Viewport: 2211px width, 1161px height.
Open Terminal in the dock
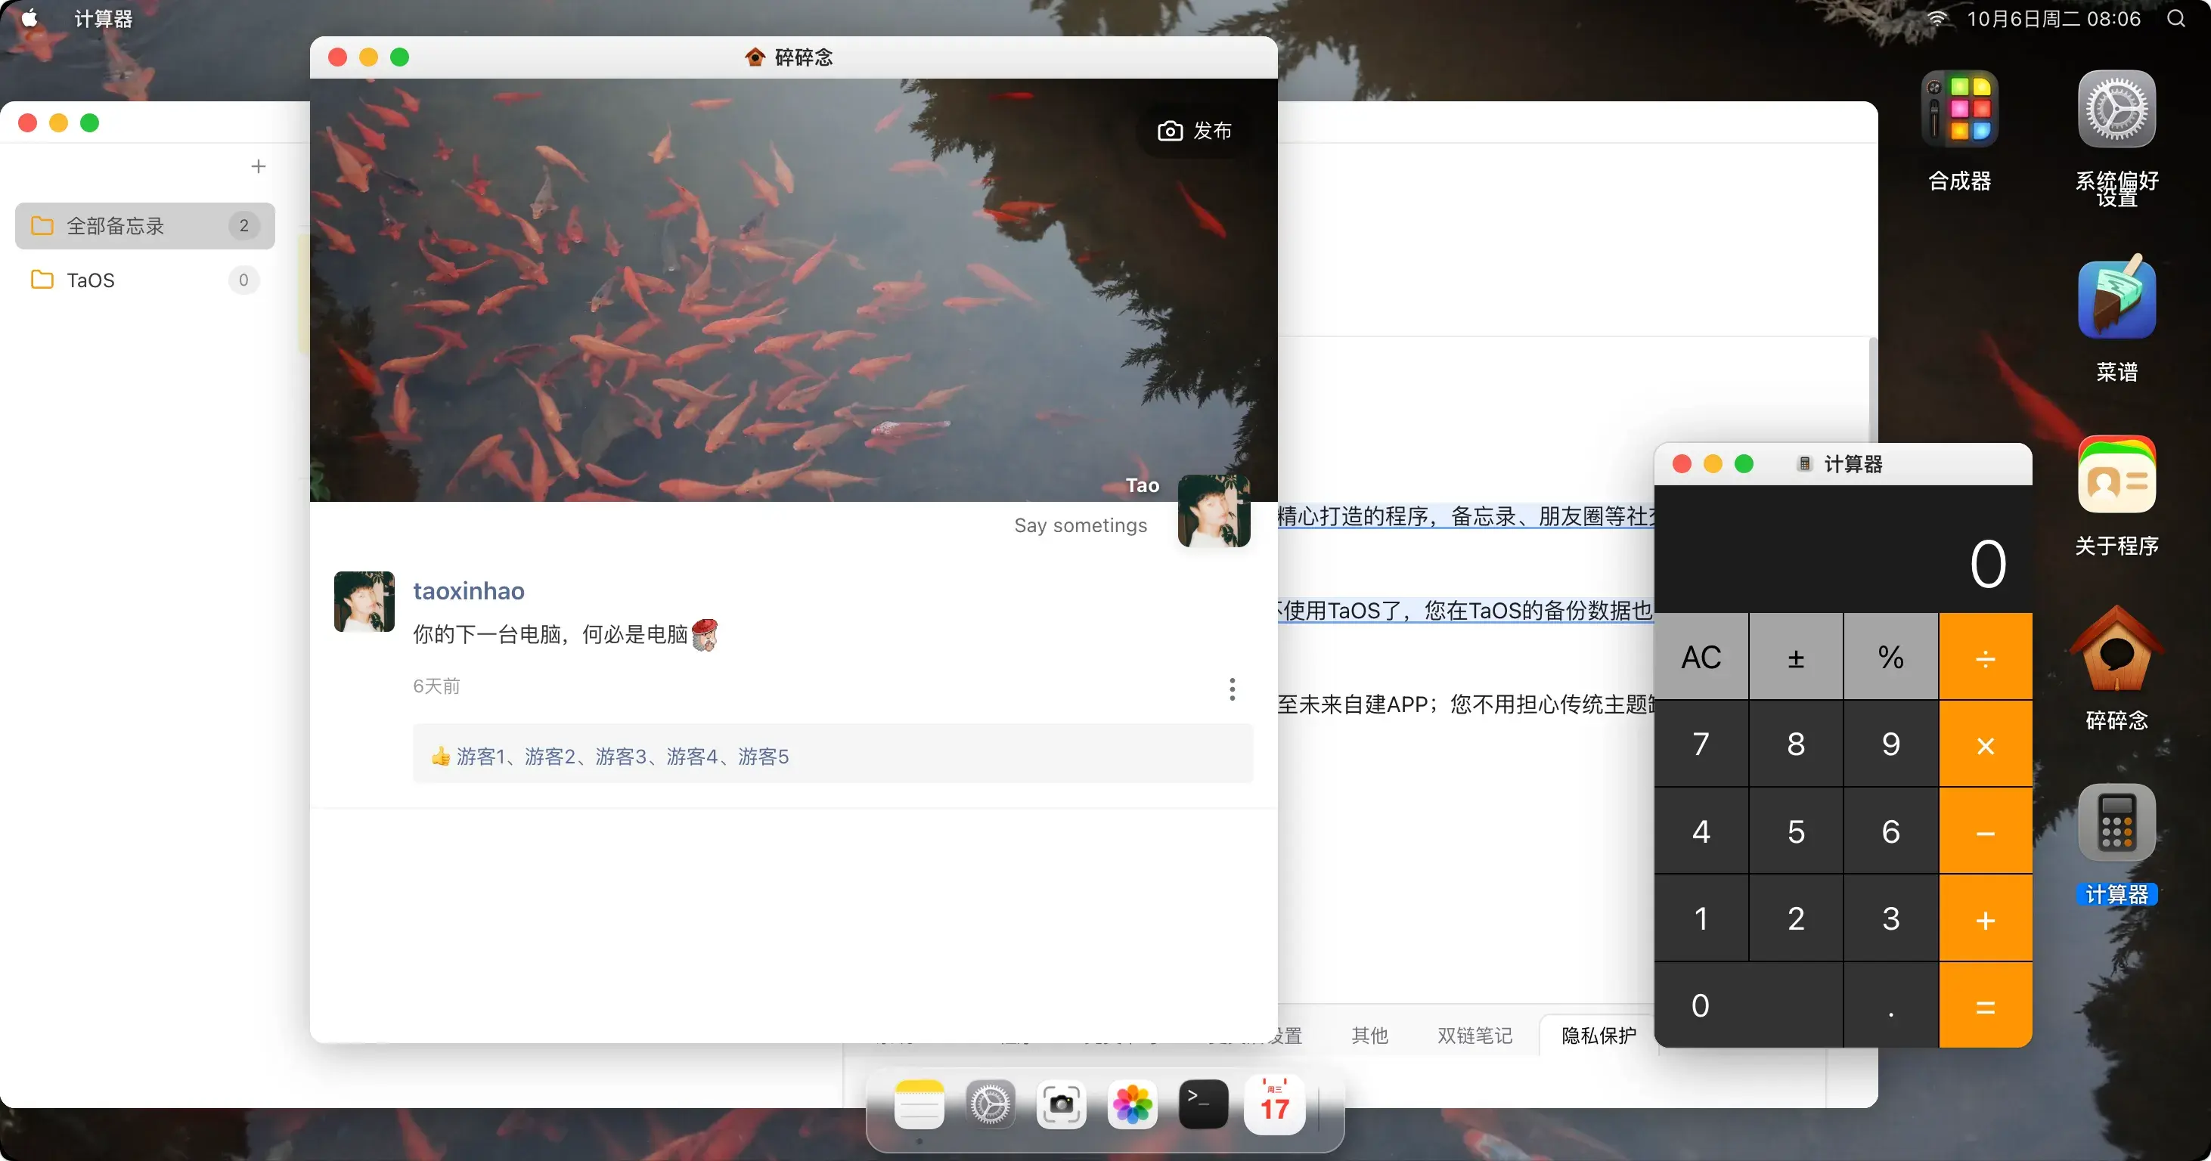click(1203, 1104)
